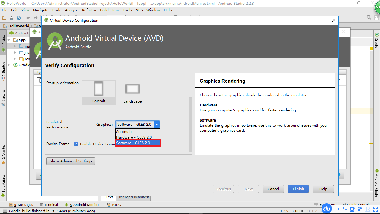Open the Tools menu

[x=127, y=10]
